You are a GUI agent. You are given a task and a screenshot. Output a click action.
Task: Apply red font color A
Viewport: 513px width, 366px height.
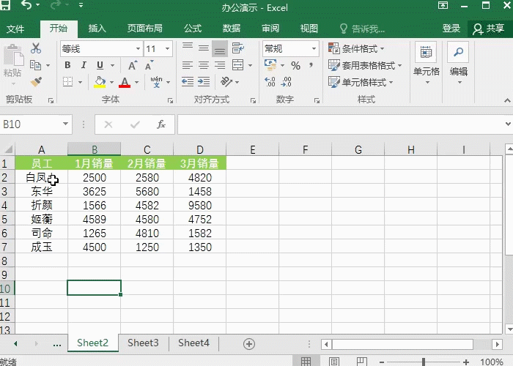(125, 82)
